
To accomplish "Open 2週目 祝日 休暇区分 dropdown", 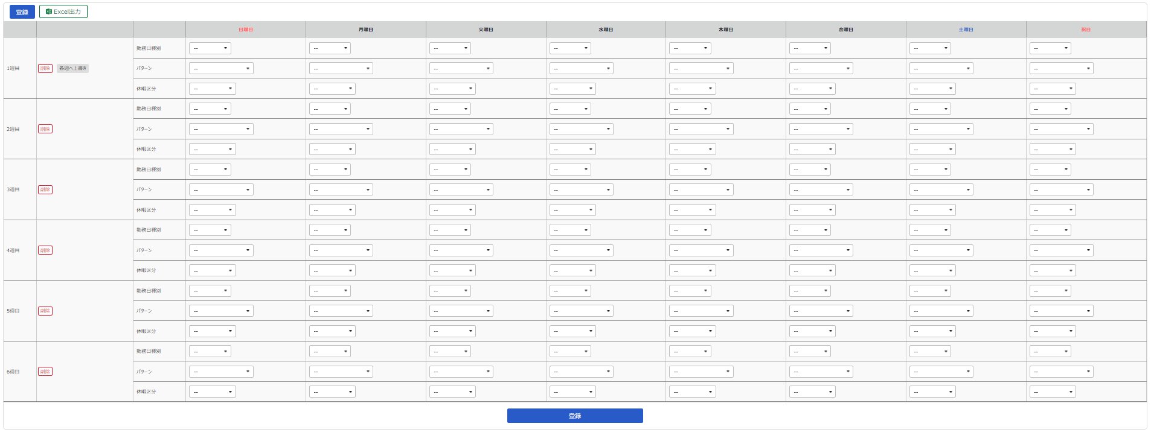I will (x=1053, y=149).
